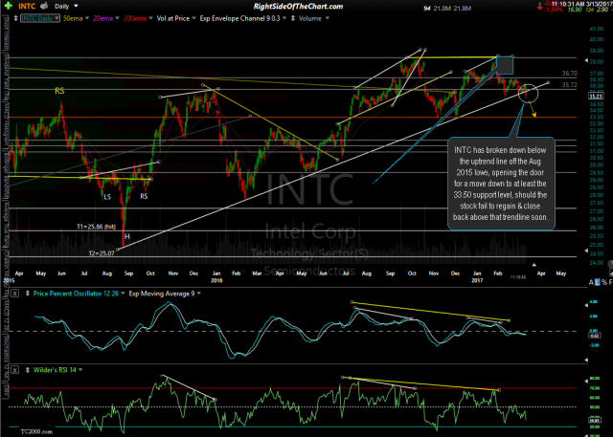Click the move arrows icon before INTC Daily
613x437 pixels.
click(15, 18)
